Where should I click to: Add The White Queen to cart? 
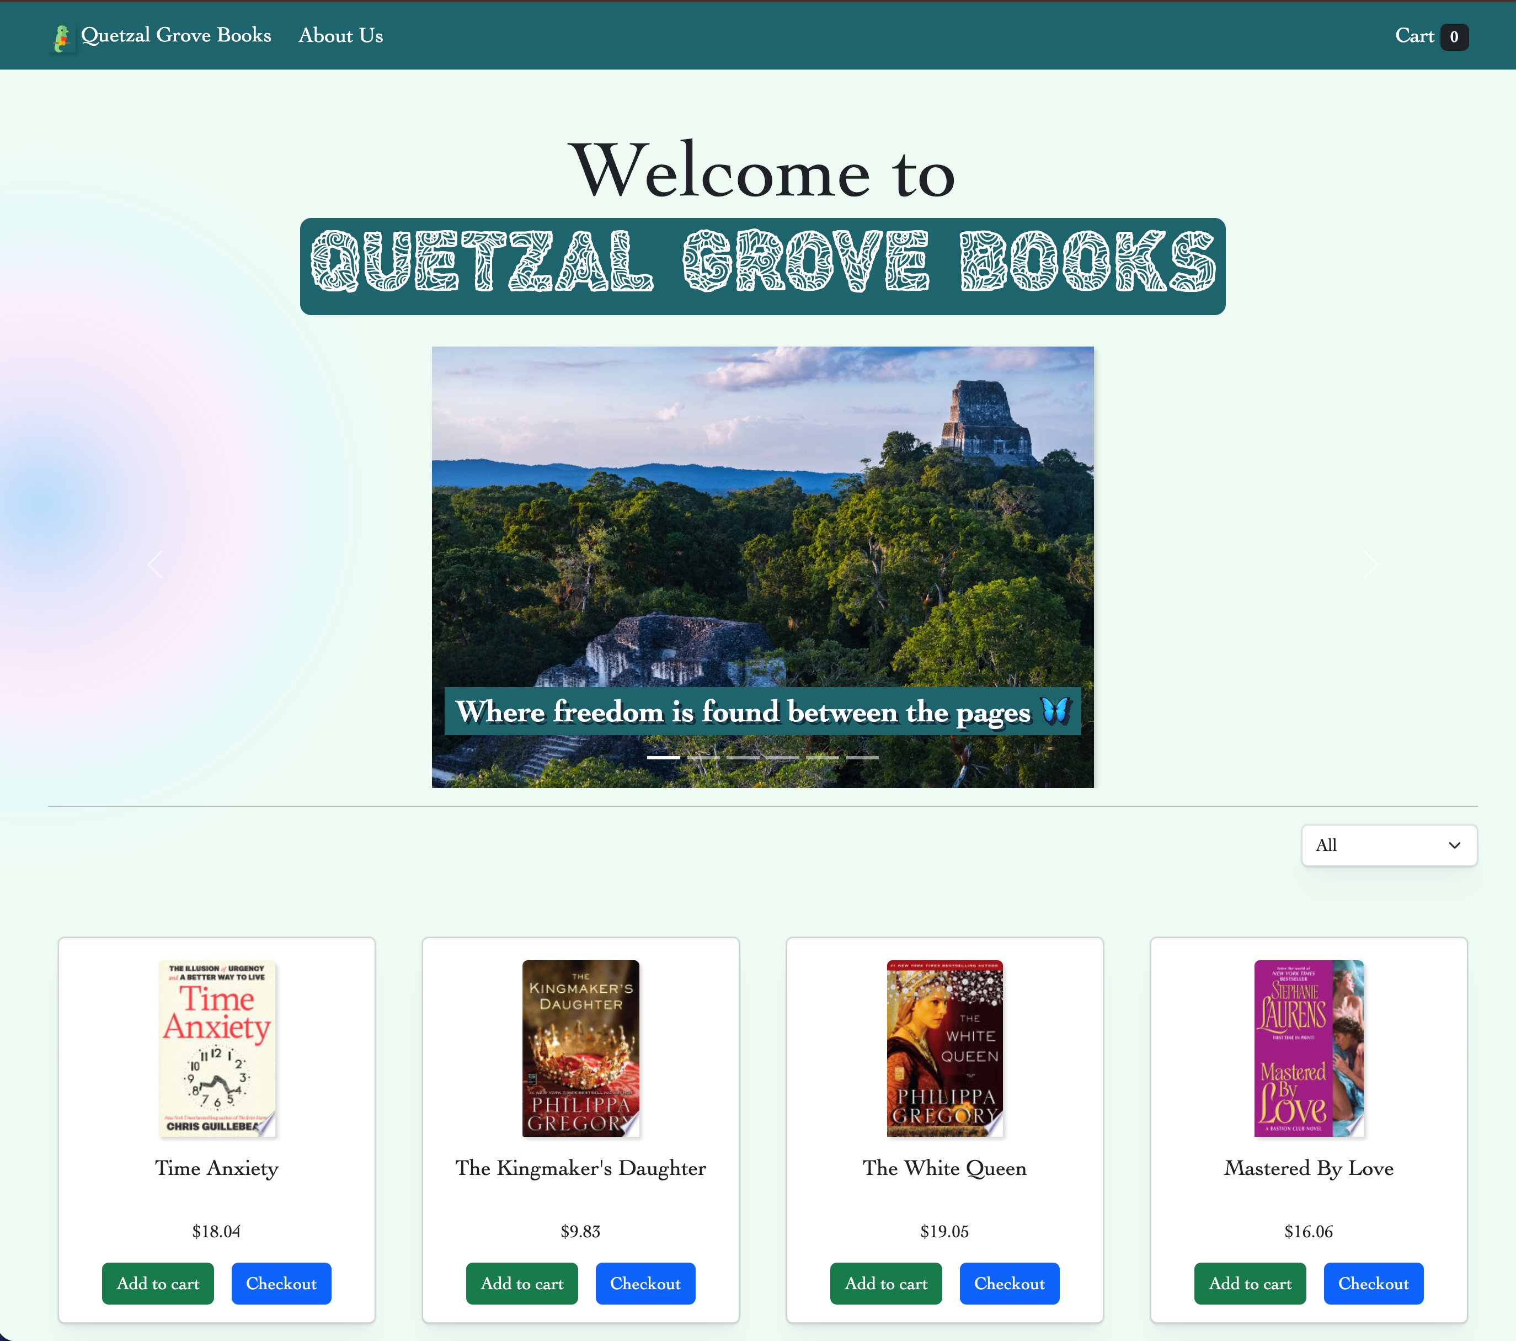[x=885, y=1283]
